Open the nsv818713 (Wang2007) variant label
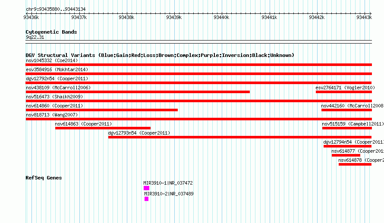The height and width of the screenshot is (223, 384). pyautogui.click(x=52, y=115)
